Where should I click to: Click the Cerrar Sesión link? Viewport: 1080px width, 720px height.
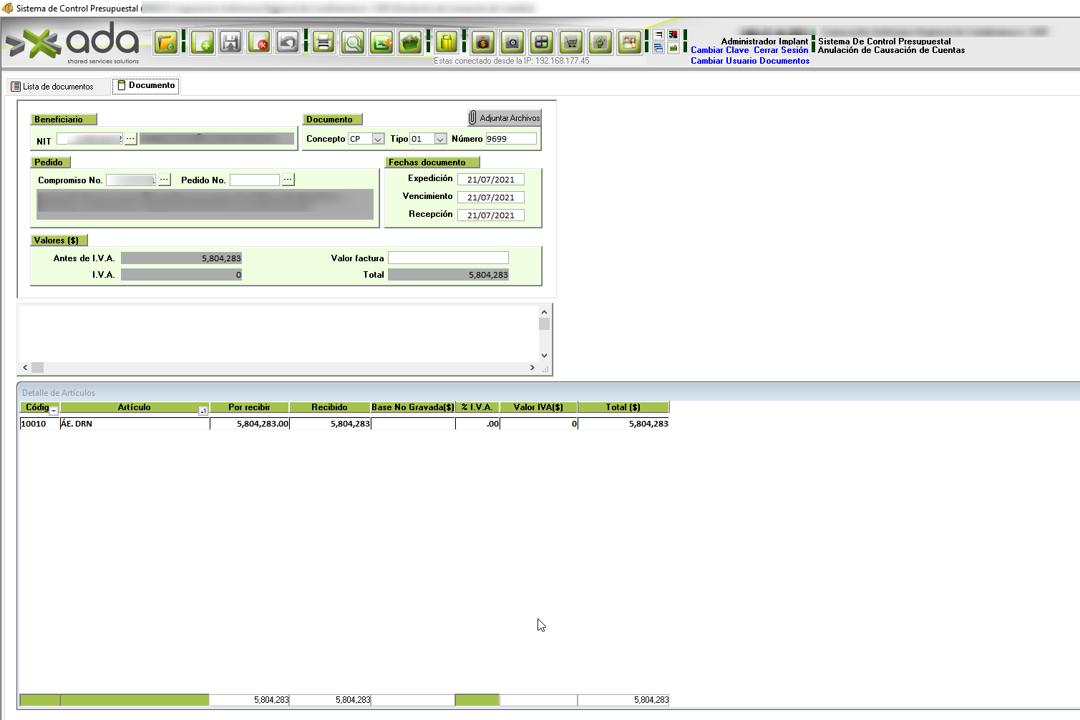780,50
